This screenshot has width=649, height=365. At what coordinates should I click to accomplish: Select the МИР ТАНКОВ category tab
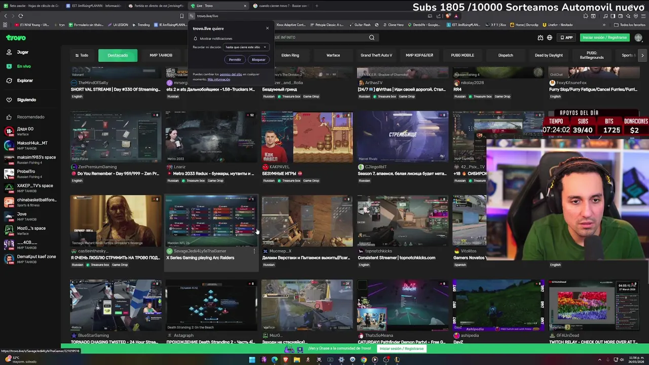coord(161,55)
